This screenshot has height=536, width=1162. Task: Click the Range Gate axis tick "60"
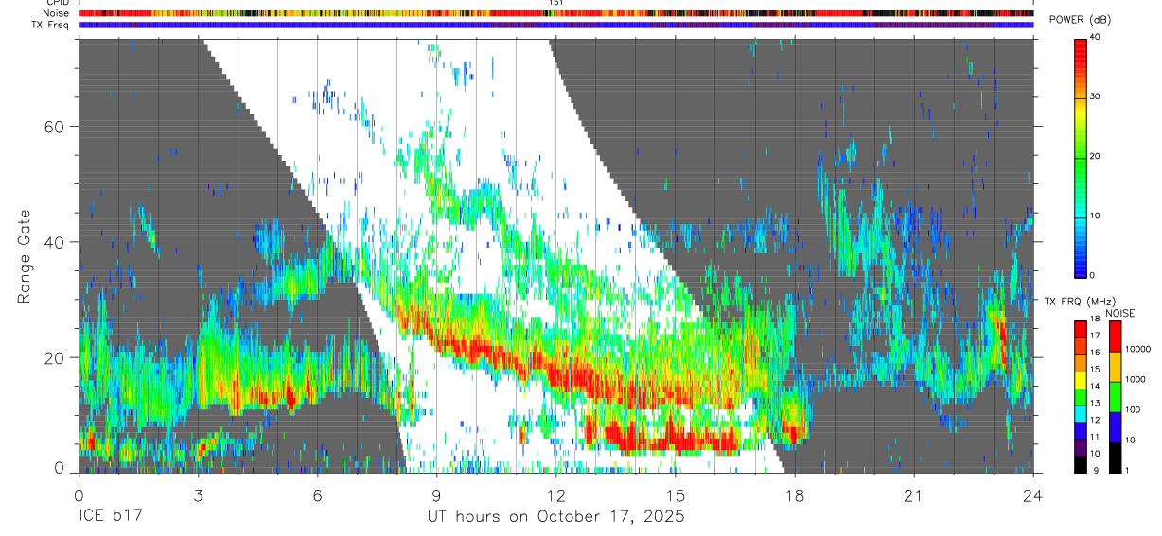coord(54,126)
